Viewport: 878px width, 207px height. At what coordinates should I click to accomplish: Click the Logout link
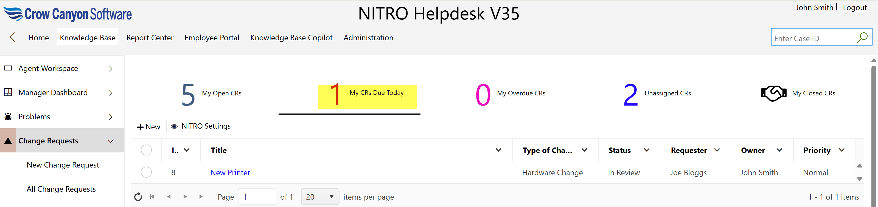coord(854,7)
